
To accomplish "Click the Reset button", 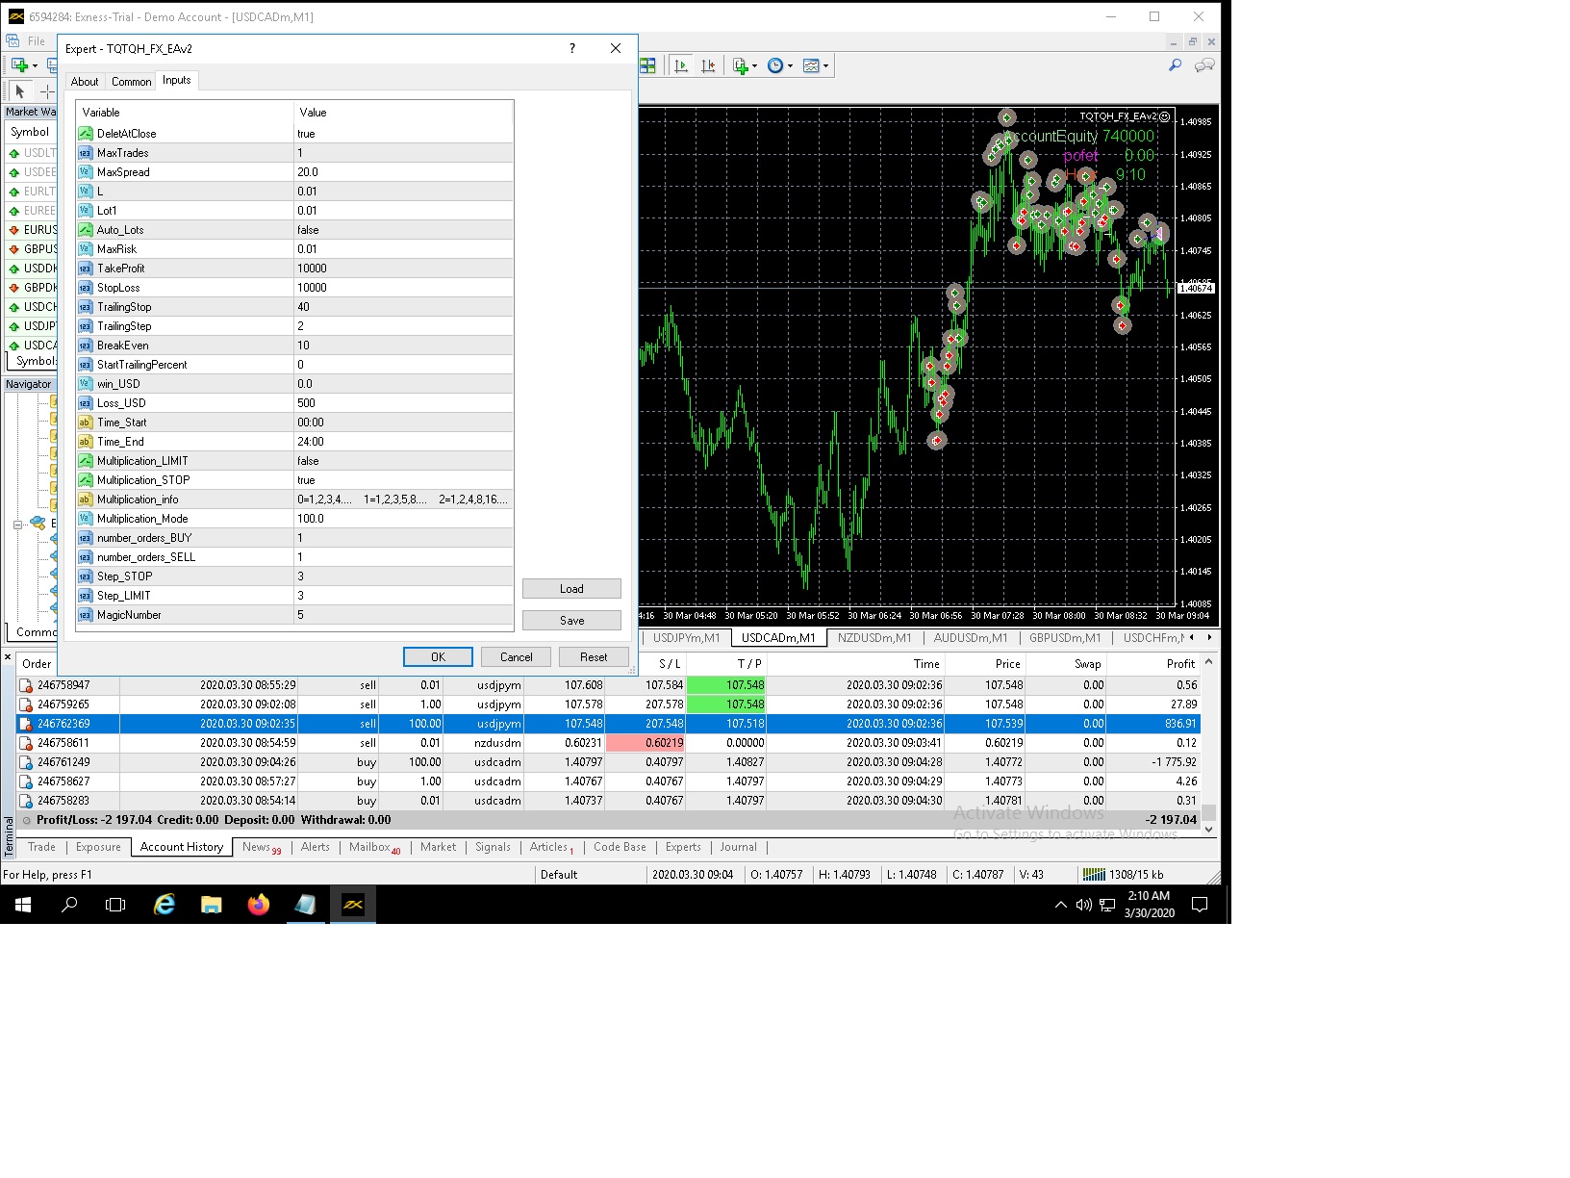I will pyautogui.click(x=594, y=657).
